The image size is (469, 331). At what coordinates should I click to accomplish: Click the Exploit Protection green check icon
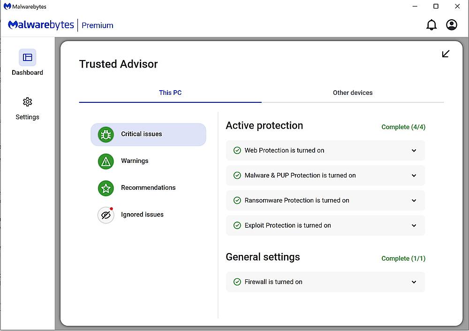pos(237,225)
